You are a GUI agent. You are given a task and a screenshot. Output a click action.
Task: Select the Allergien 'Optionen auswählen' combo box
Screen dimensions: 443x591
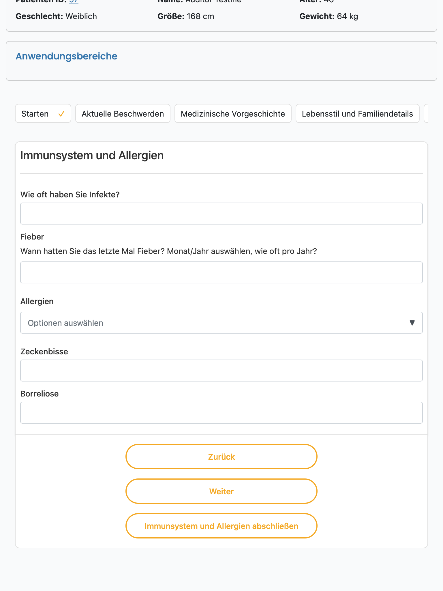coord(221,323)
